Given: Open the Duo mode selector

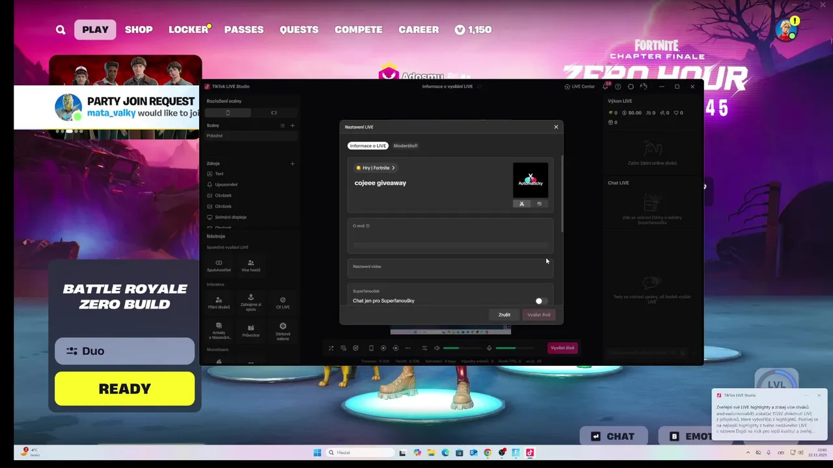Looking at the screenshot, I should (124, 351).
